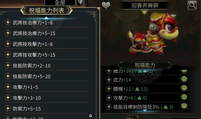Select the 武將技攻擊力+5~15 entry
201x119 pixels.
click(x=46, y=55)
